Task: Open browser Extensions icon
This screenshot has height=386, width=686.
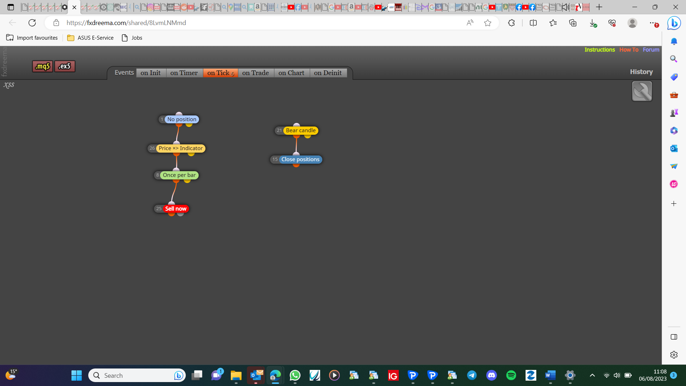Action: point(511,23)
